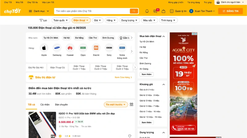Viewport: 247px width, 138px height.
Task: Select the Nokia thông minh brand icon
Action: point(122,48)
